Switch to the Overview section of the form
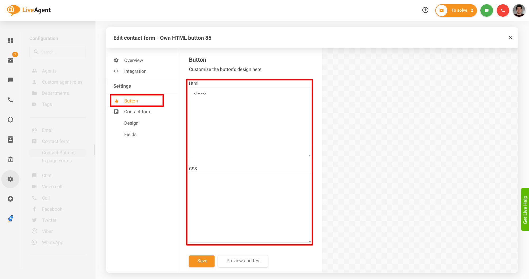529x279 pixels. [134, 60]
